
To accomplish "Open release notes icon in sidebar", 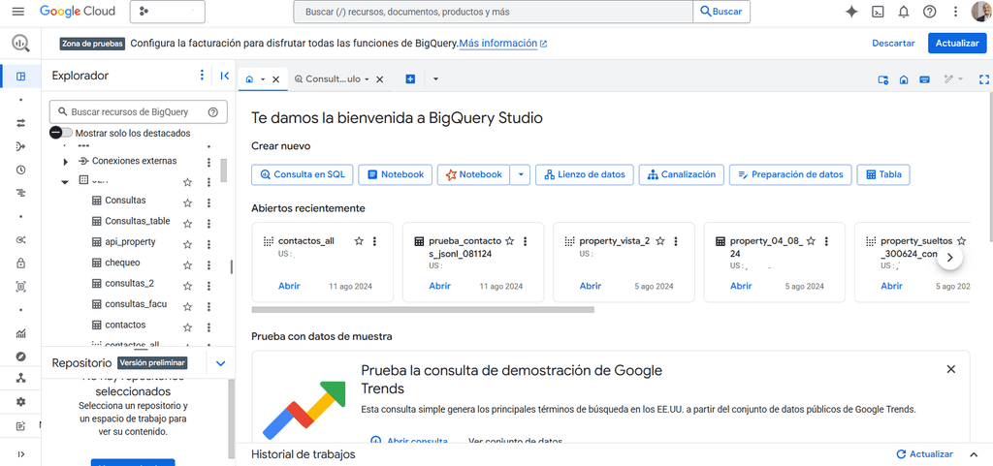I will coord(21,426).
